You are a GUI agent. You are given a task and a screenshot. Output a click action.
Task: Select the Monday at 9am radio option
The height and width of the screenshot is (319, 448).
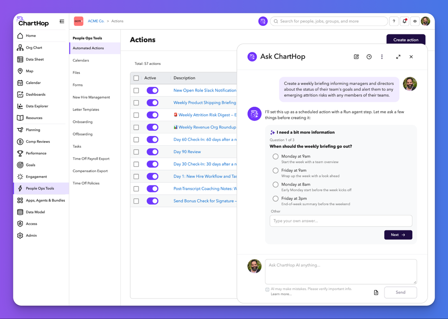pos(275,157)
